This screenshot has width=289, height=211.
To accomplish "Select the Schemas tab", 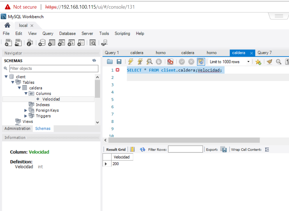I will click(43, 128).
